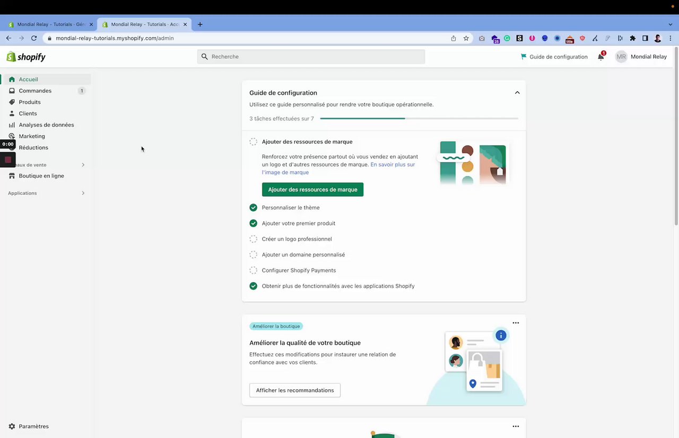Viewport: 679px width, 438px height.
Task: Click the Commandes inbox icon
Action: 12,91
